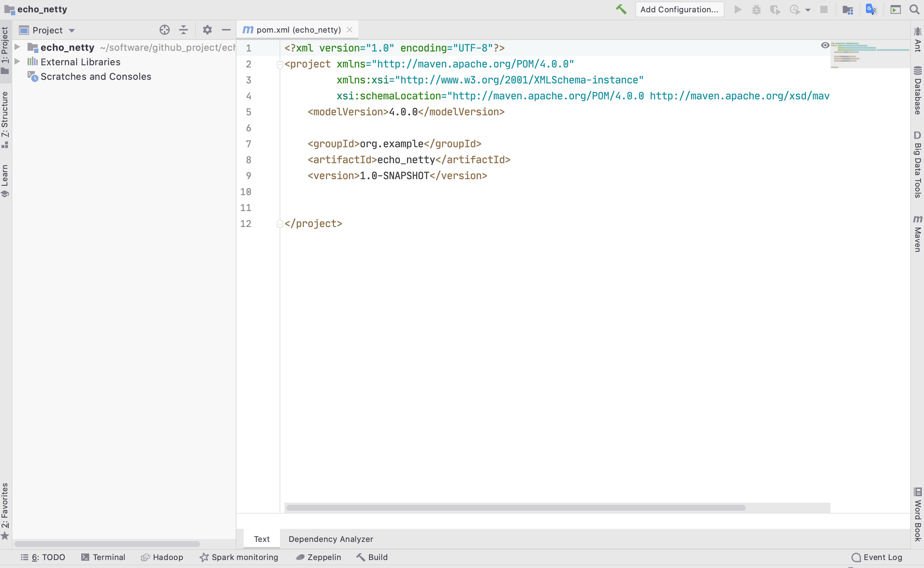Click the artifactId value echo_netty
This screenshot has height=568, width=924.
[406, 160]
